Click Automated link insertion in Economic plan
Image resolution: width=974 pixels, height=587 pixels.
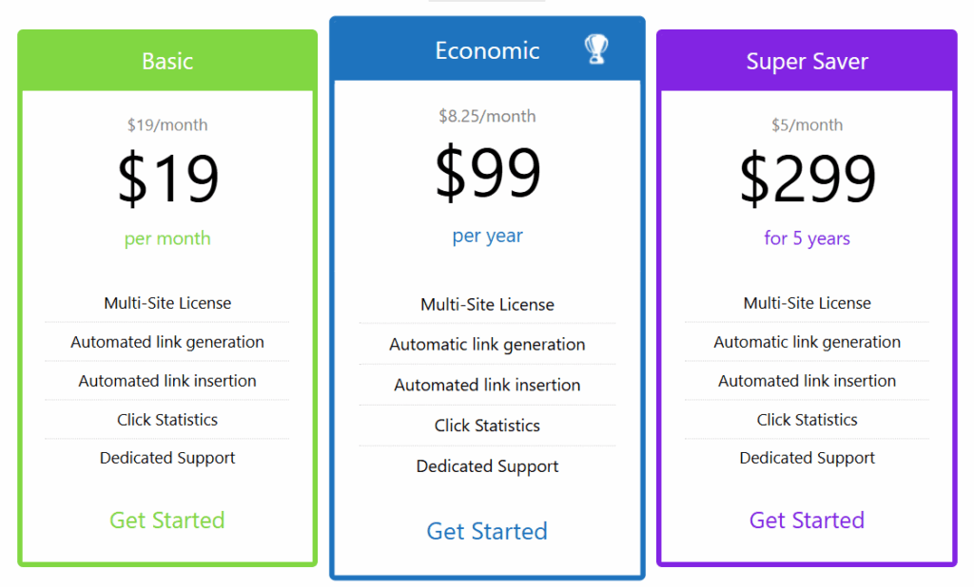point(487,385)
